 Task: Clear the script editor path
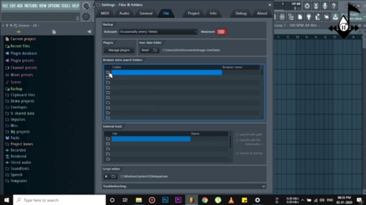click(106, 177)
